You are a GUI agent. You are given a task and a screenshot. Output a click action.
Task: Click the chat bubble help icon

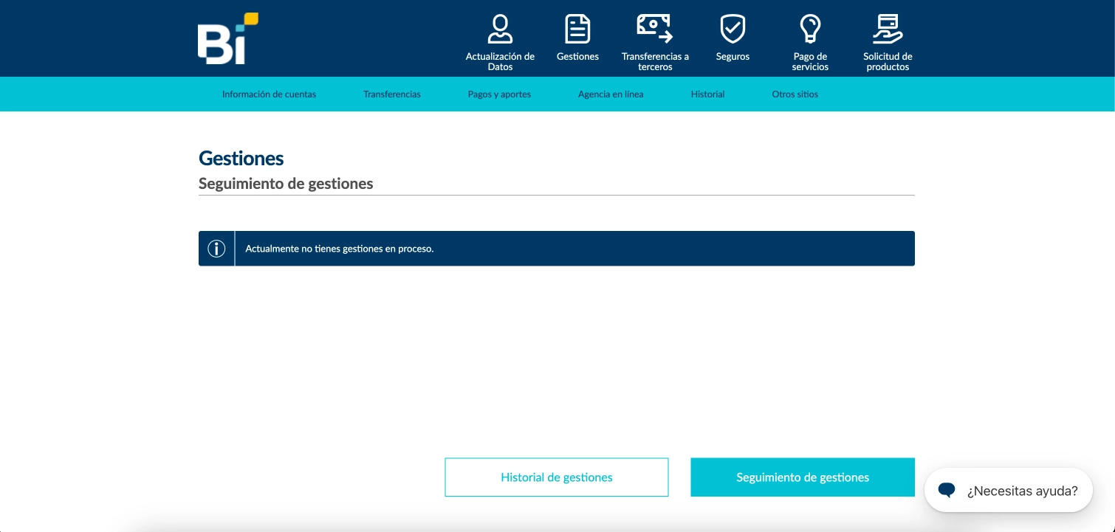click(947, 490)
